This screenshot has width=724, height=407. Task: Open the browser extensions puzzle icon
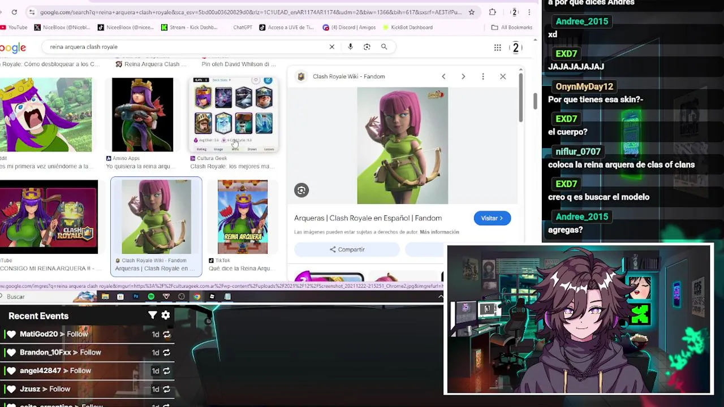pos(493,12)
